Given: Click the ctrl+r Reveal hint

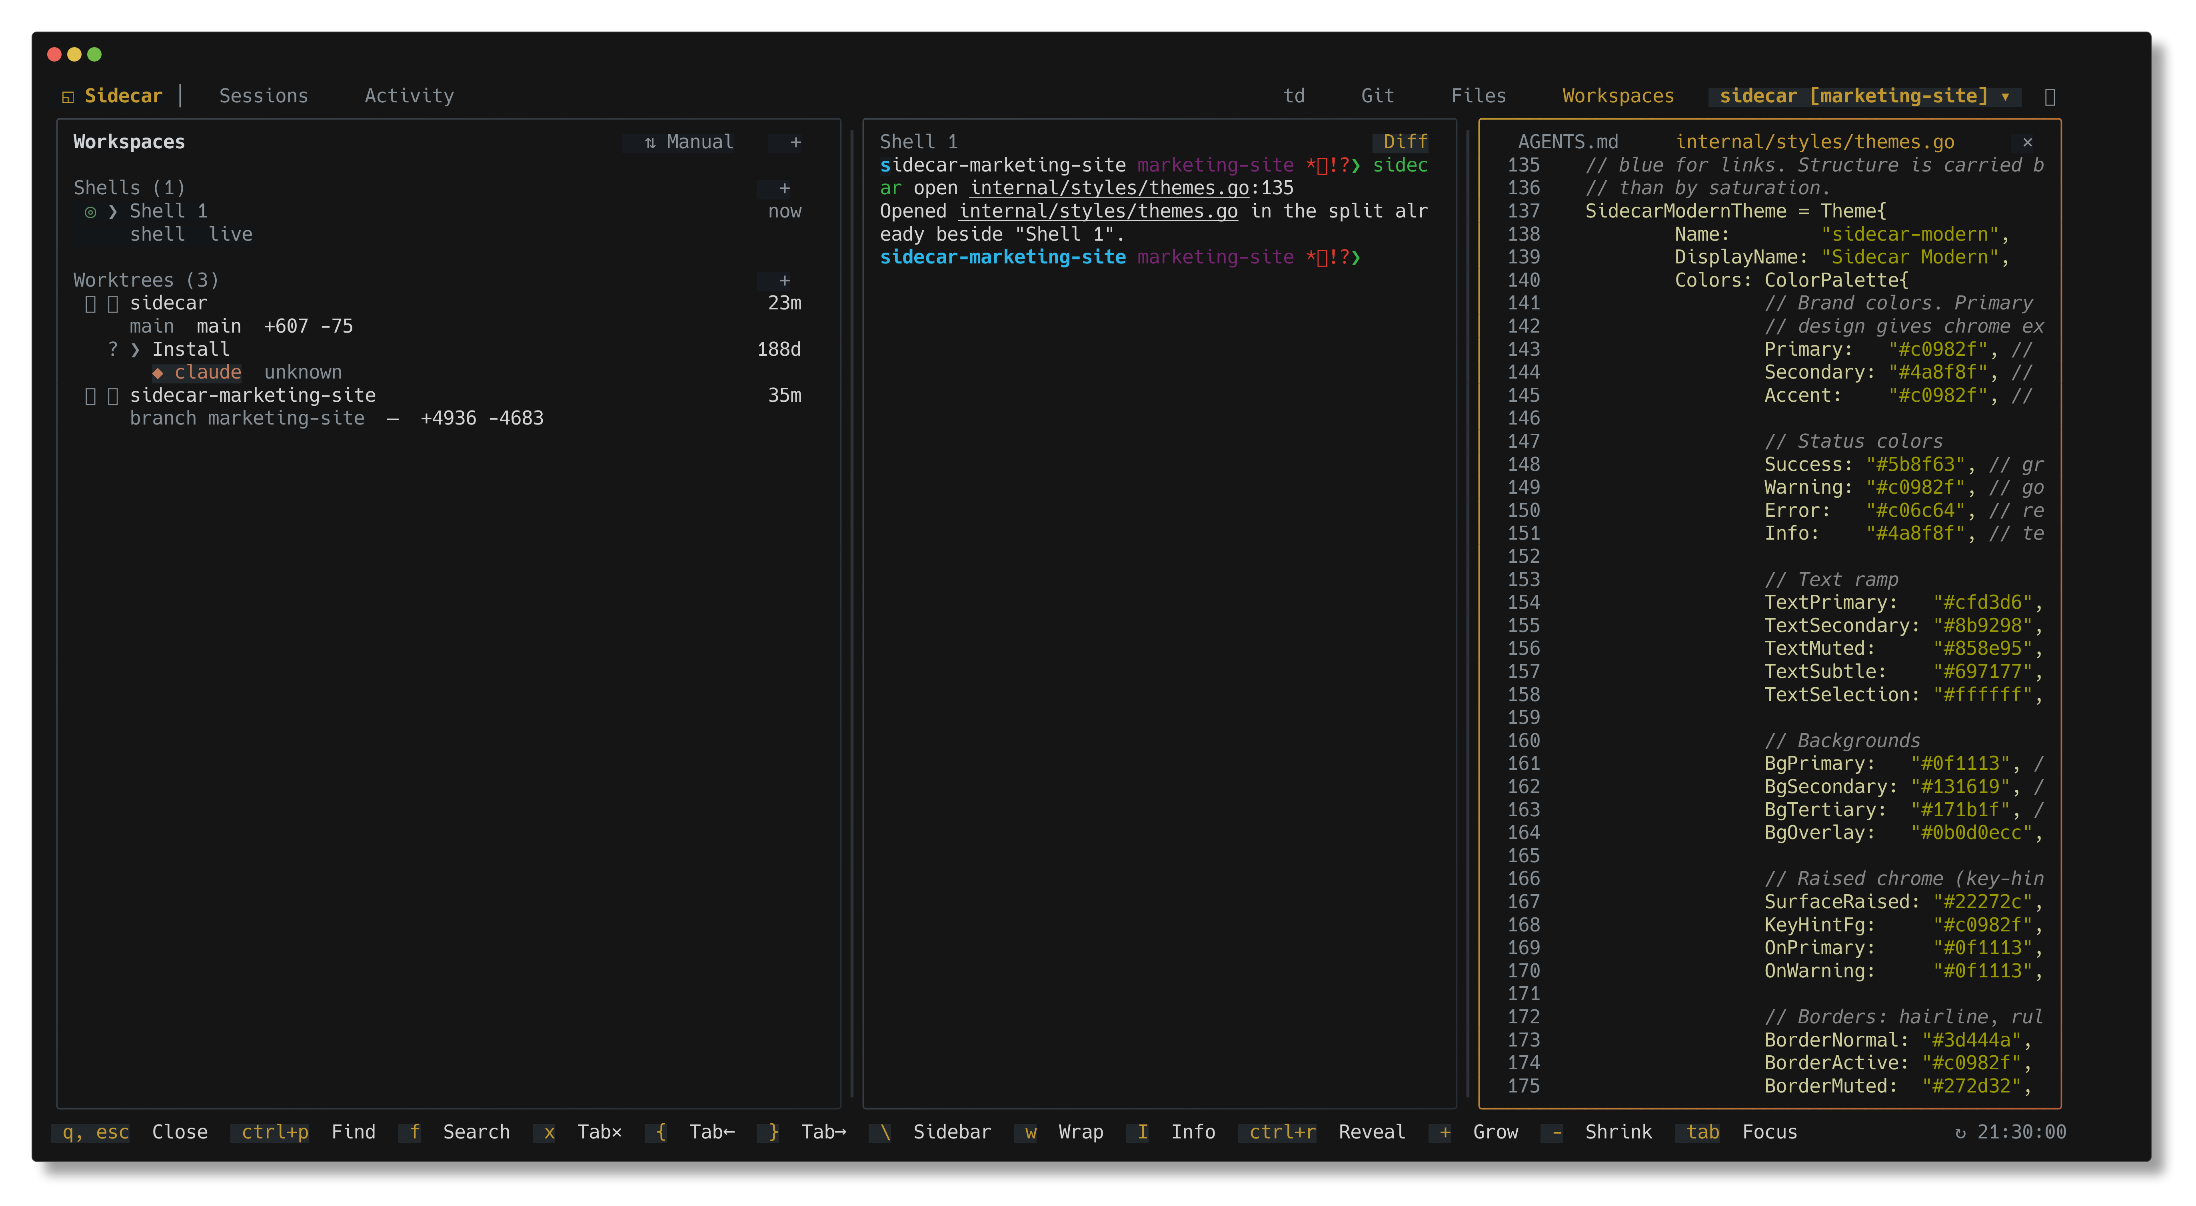Looking at the screenshot, I should click(1321, 1132).
